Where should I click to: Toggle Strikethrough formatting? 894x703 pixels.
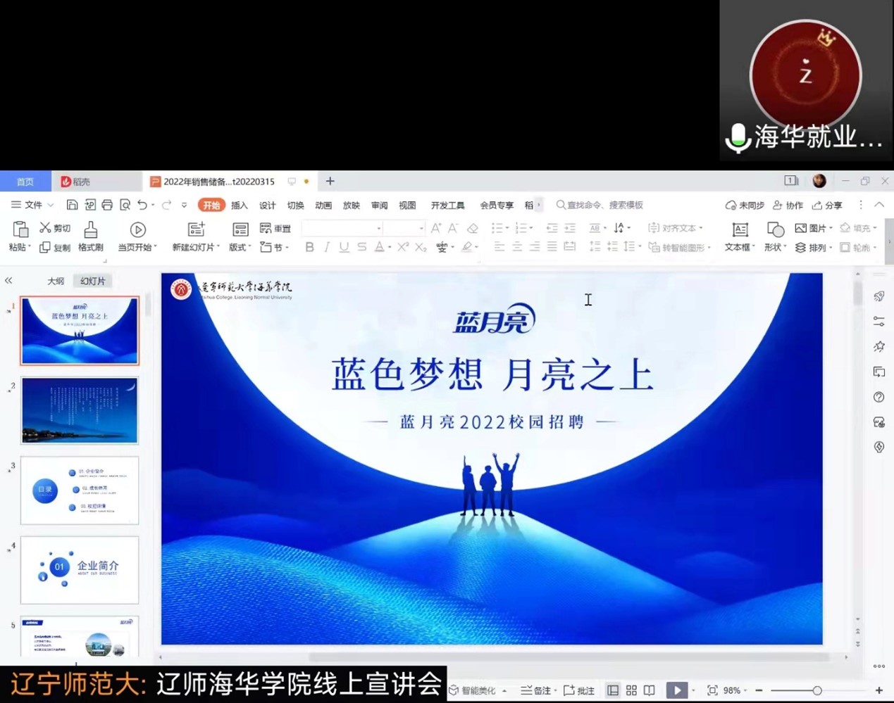click(x=361, y=247)
